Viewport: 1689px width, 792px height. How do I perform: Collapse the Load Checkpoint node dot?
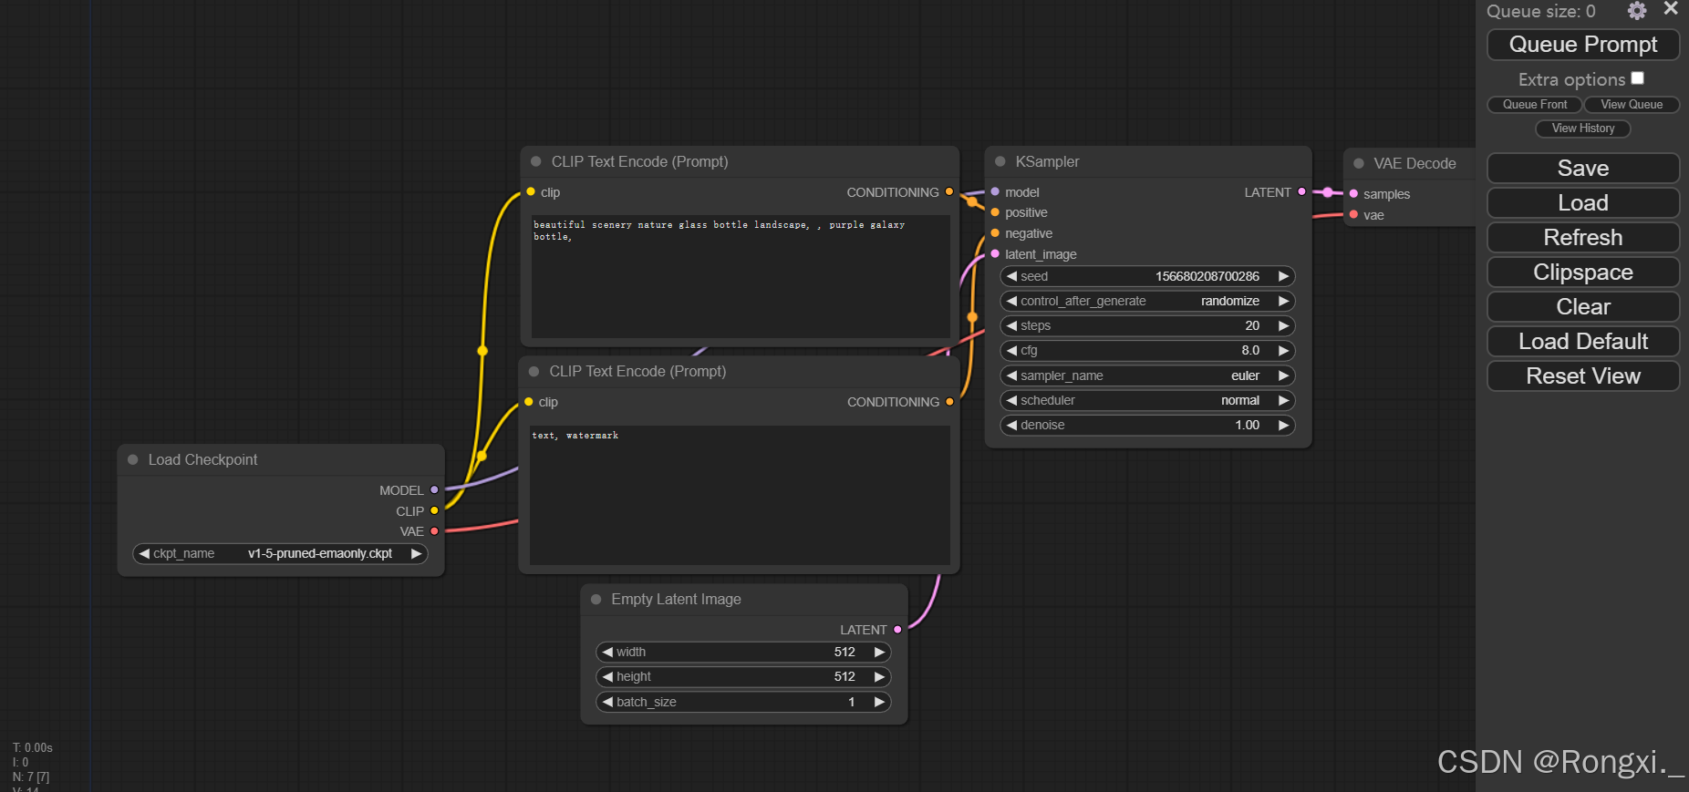pos(133,459)
